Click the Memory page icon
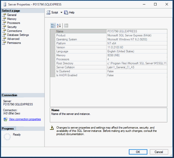 (x=4, y=19)
